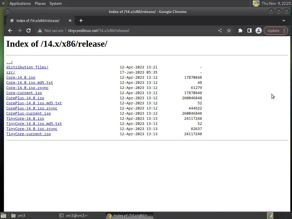
Task: Select the size 444622 of CorePlus-14.0.iso.zsync
Action: point(195,108)
